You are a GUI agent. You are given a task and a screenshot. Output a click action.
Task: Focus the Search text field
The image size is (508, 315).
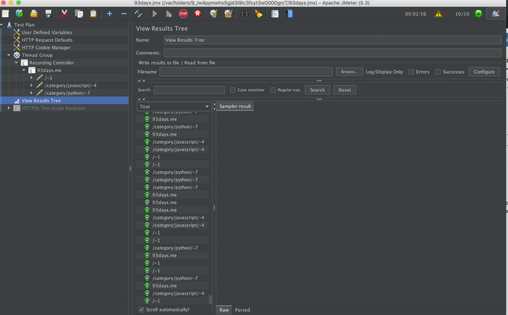coord(189,90)
